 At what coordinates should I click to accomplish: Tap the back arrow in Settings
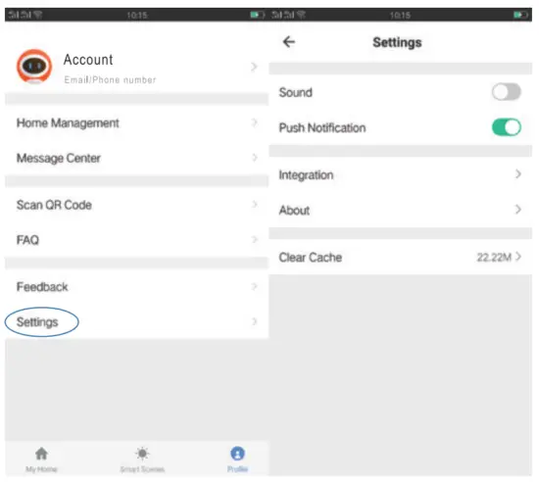click(x=289, y=42)
